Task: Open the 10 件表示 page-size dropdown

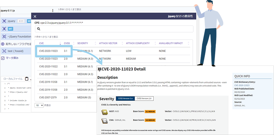Action: pyautogui.click(x=39, y=105)
